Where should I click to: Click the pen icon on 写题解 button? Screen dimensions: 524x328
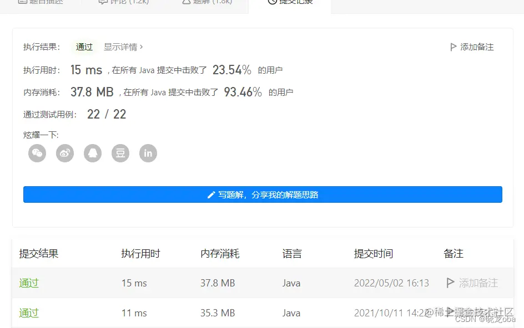point(211,194)
